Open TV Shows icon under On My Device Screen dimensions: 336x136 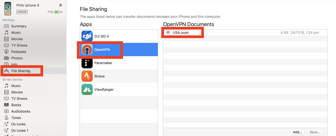coord(6,98)
